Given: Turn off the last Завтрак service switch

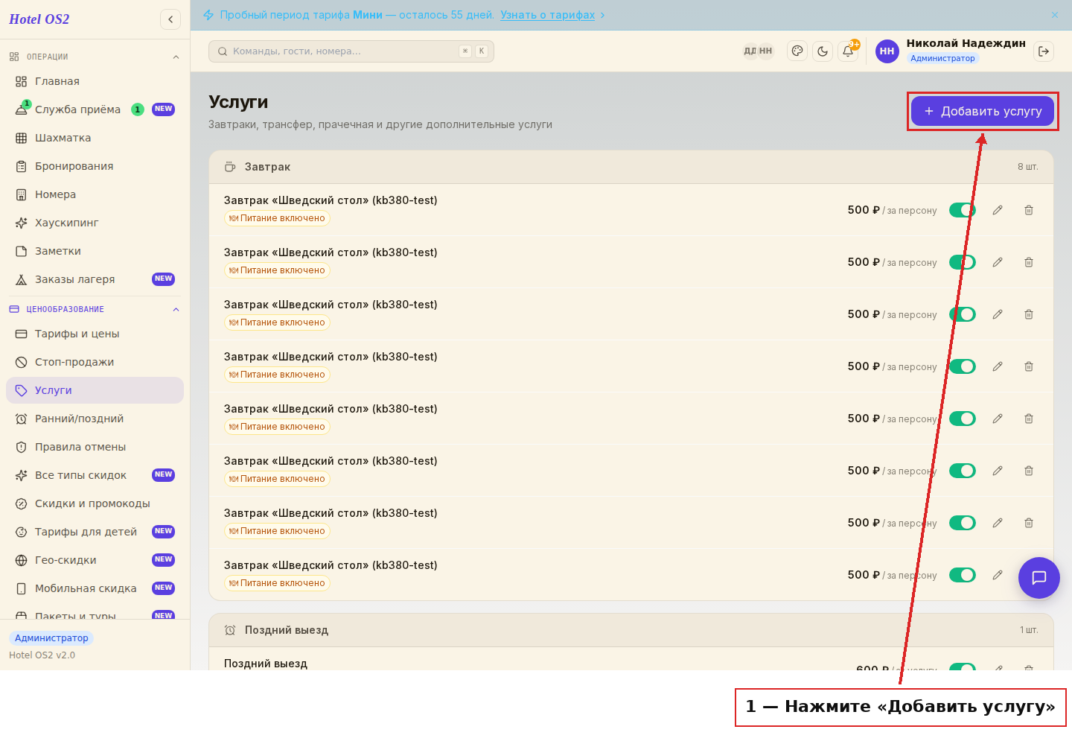Looking at the screenshot, I should click(963, 575).
